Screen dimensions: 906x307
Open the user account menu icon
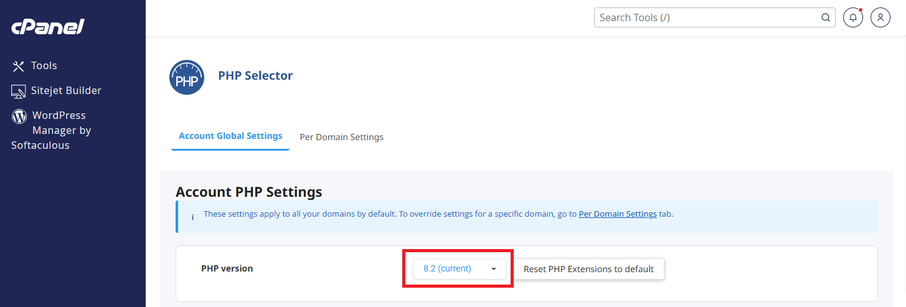point(880,17)
